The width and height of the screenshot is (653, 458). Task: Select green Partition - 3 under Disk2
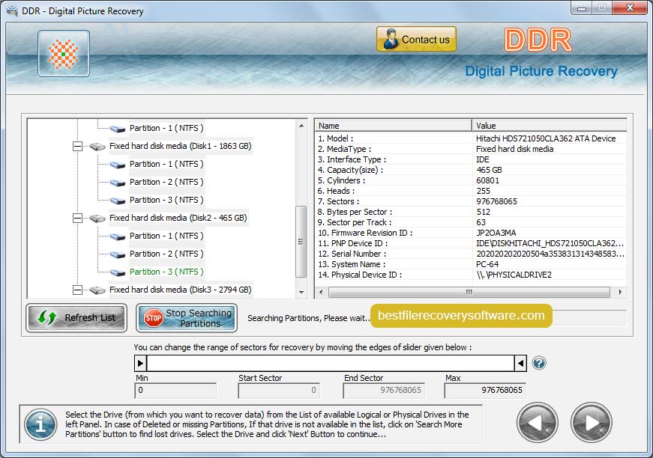pos(166,272)
